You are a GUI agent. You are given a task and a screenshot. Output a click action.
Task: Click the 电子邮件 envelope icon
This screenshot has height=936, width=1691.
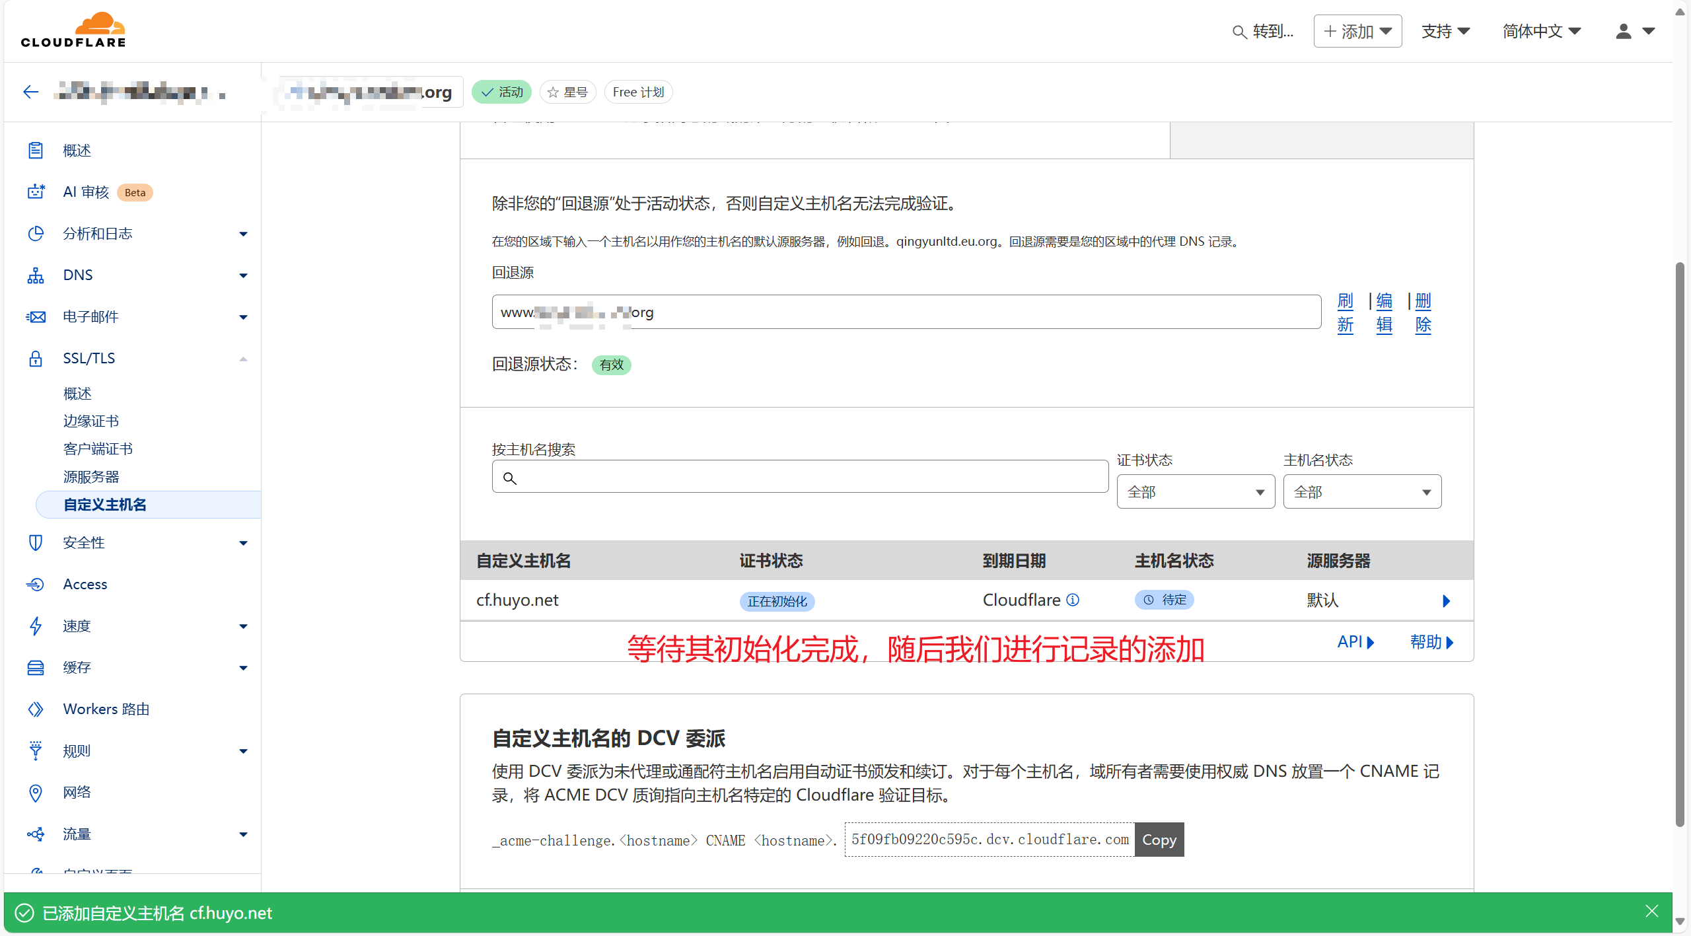36,317
